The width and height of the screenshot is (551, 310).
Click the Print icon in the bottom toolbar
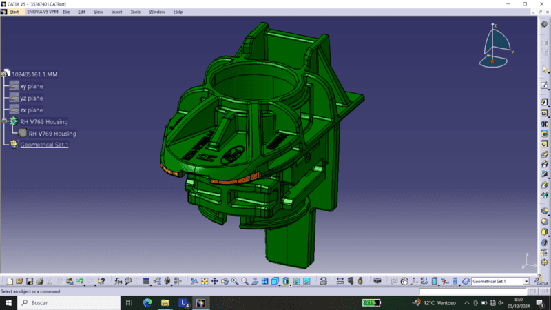(x=40, y=281)
